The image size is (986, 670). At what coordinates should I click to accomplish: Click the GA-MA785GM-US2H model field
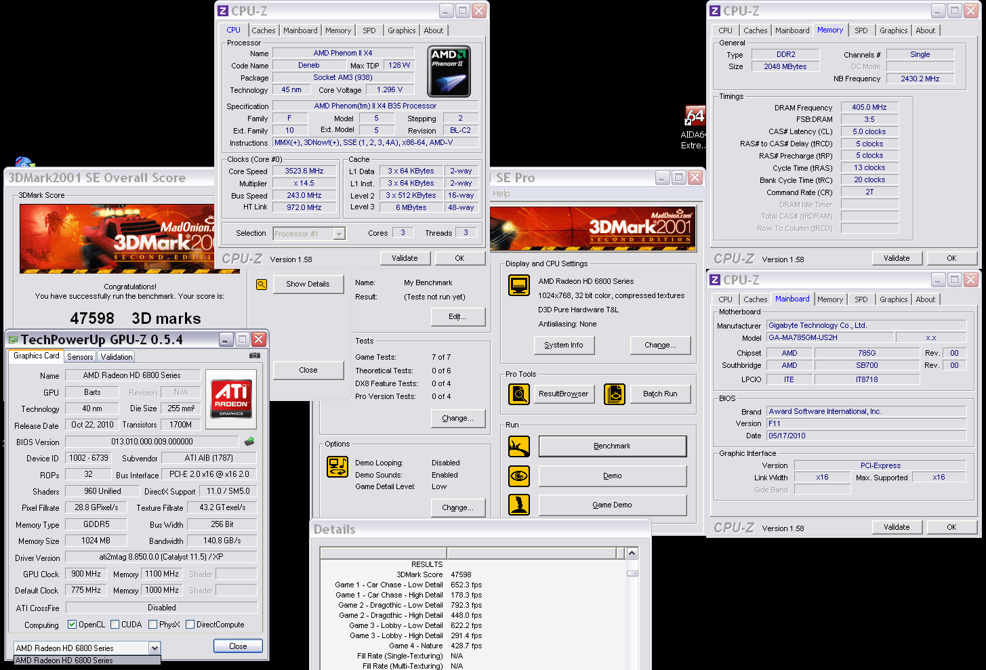point(830,337)
